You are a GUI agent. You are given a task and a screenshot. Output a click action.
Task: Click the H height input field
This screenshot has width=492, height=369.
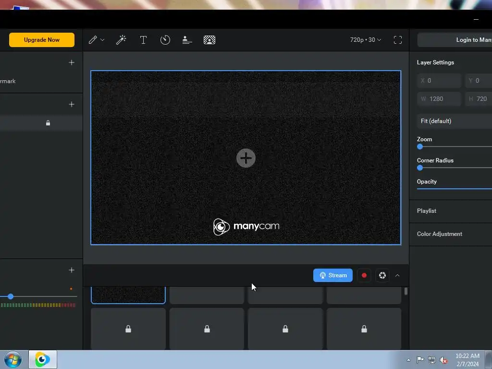coord(479,99)
